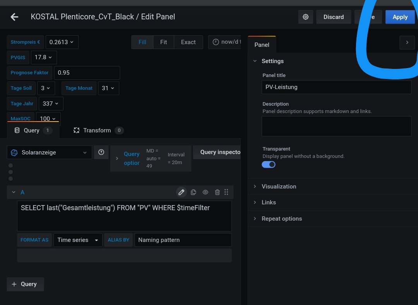
Task: Disable the Transparent background switch
Action: tap(269, 164)
